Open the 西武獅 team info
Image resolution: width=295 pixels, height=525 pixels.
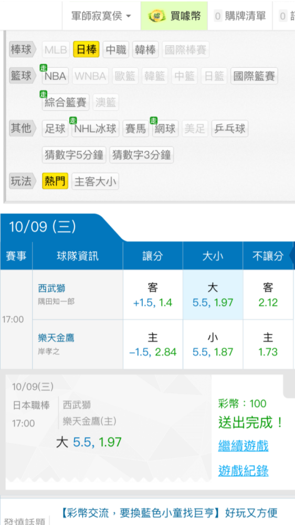coord(52,288)
